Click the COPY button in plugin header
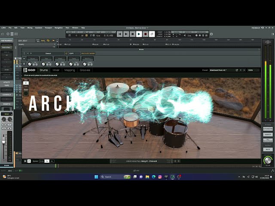 [71, 53]
